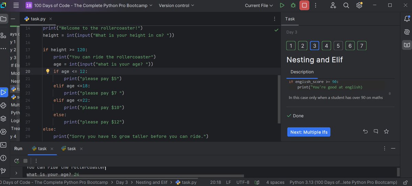Open Run panel toolbar more options
Viewport: 412px width, 186px height.
36,161
